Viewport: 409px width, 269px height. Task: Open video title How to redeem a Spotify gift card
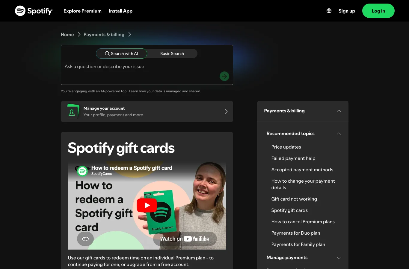pos(132,168)
